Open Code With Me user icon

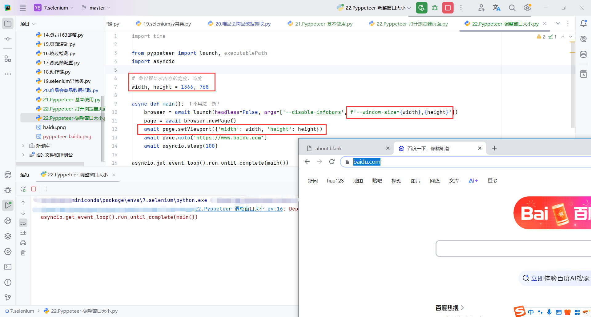(481, 8)
